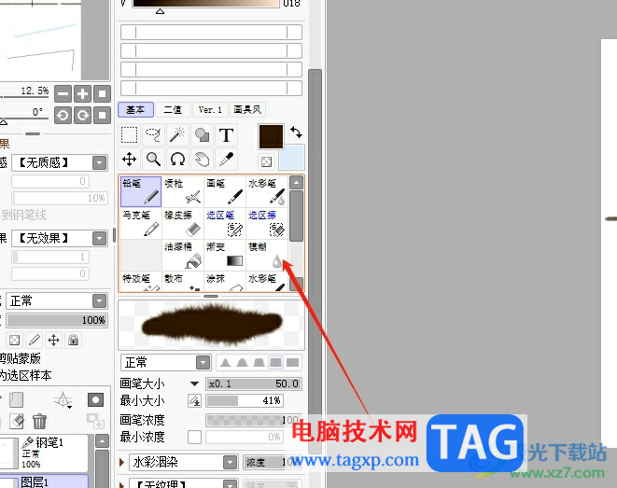Delete layer with the trash icon
The height and width of the screenshot is (488, 617).
click(x=39, y=421)
